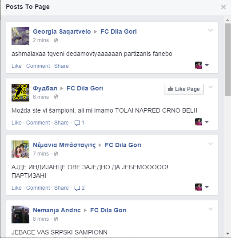
Task: Open FC Dila Gori link in Фудбал post
Action: (x=85, y=88)
